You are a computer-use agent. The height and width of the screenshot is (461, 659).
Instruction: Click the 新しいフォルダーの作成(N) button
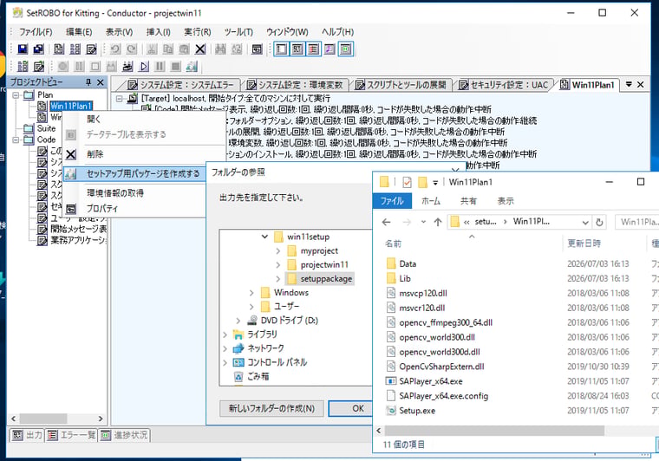271,408
